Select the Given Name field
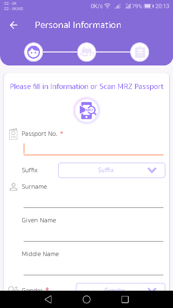 (x=93, y=234)
